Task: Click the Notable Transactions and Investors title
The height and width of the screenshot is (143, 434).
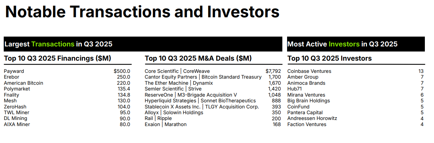Action: (142, 12)
